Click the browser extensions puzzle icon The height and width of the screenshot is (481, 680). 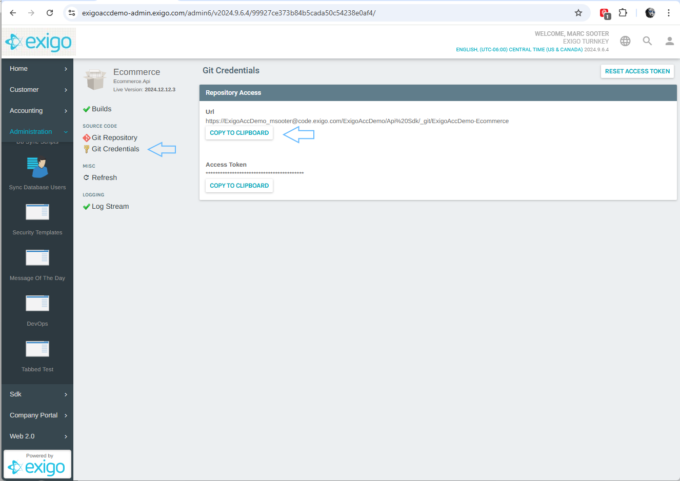(623, 13)
